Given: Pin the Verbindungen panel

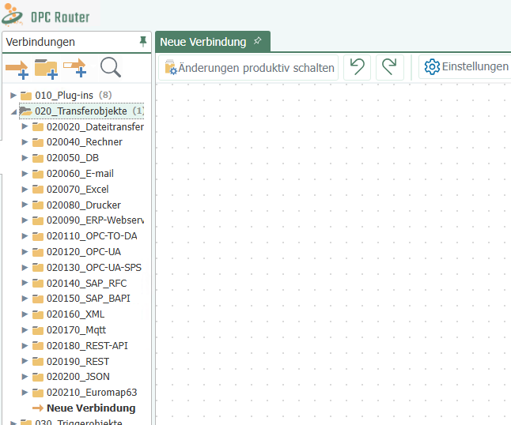Looking at the screenshot, I should 142,41.
